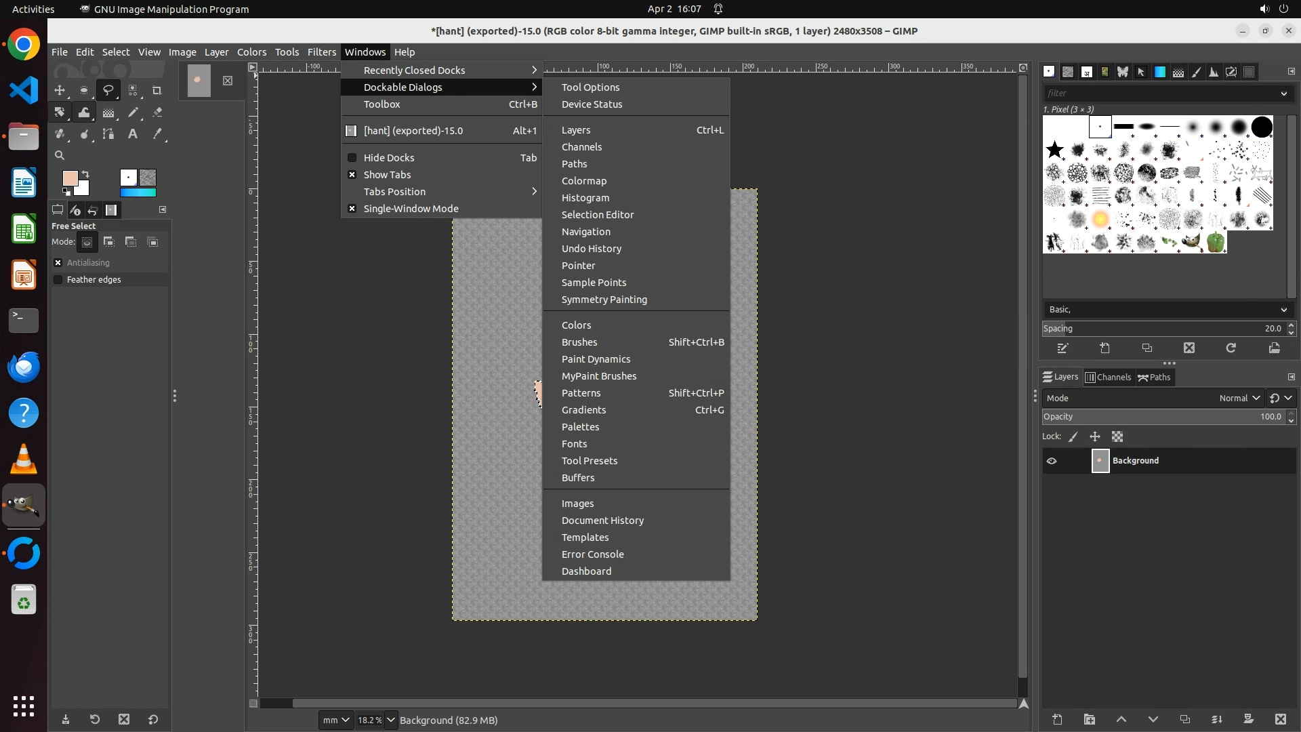Viewport: 1301px width, 732px height.
Task: Select the Crop tool
Action: (x=157, y=90)
